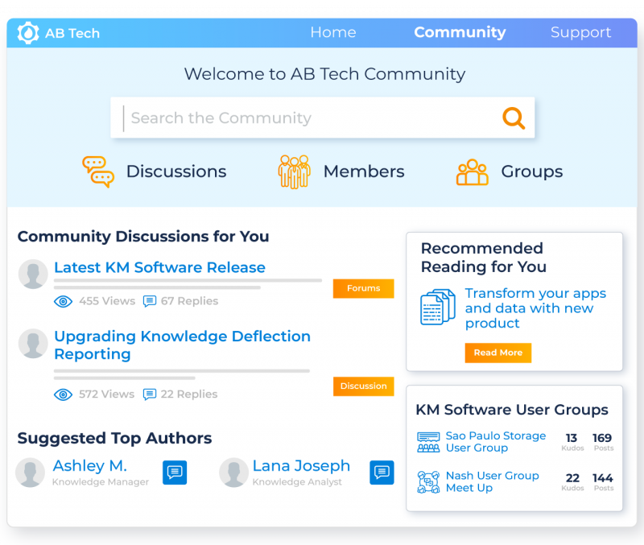644x545 pixels.
Task: Click the comment icon beside 22 Replies
Action: [150, 394]
